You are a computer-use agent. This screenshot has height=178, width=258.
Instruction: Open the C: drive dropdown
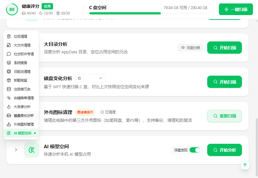[90, 78]
